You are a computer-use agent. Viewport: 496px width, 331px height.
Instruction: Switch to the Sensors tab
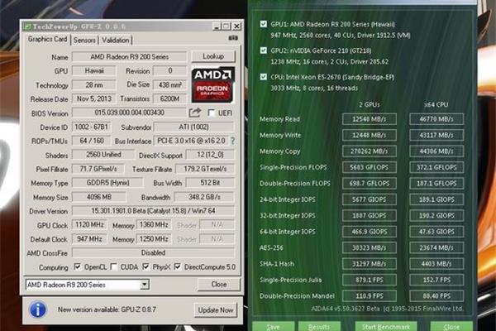(x=84, y=41)
